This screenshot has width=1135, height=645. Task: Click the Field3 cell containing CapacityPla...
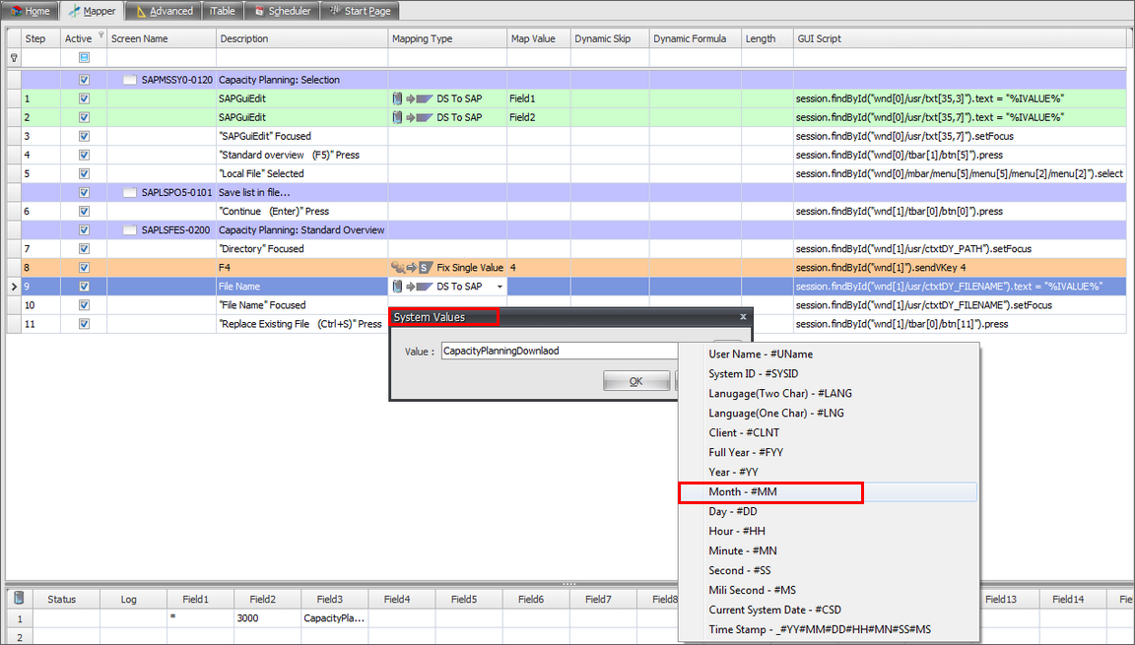(334, 618)
